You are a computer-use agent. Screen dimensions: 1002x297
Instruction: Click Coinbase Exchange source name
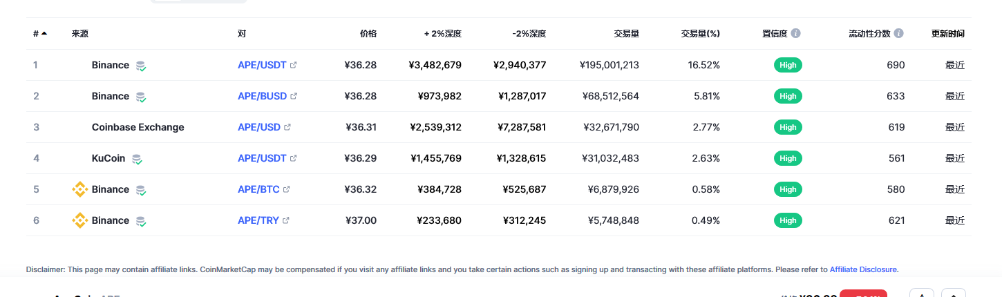point(138,127)
